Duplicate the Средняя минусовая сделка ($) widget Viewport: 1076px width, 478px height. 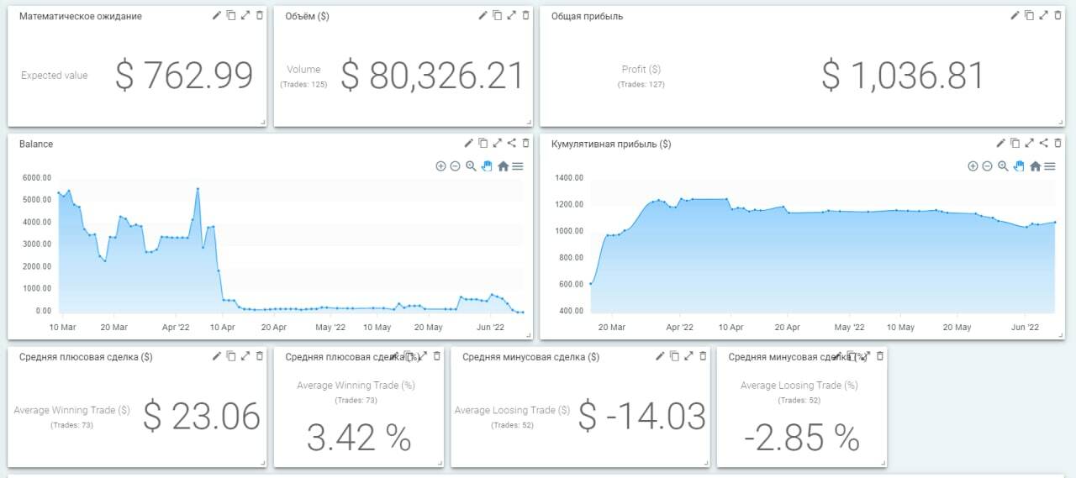coord(674,356)
